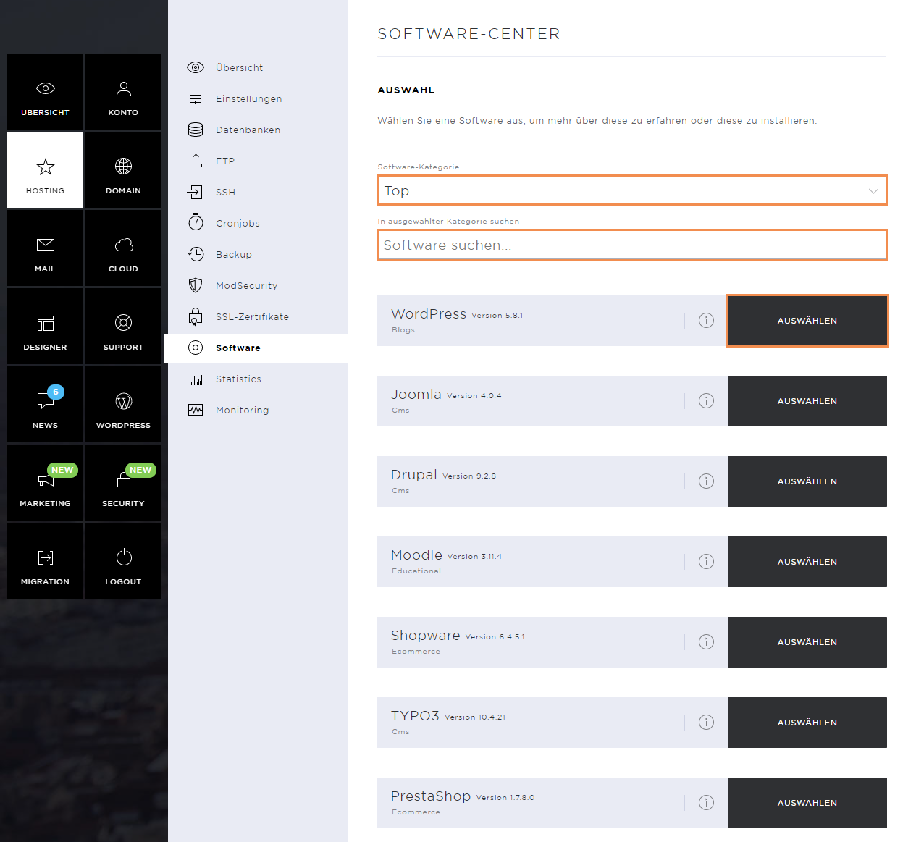Open Cronjobs menu item

(256, 223)
